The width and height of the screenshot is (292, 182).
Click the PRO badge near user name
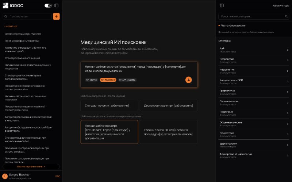point(57,176)
